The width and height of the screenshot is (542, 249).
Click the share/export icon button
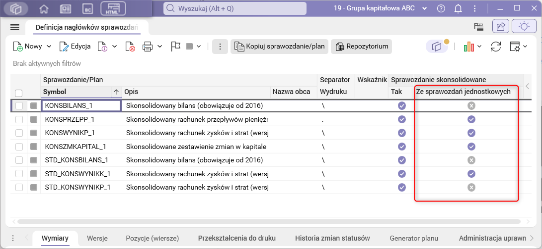(501, 27)
